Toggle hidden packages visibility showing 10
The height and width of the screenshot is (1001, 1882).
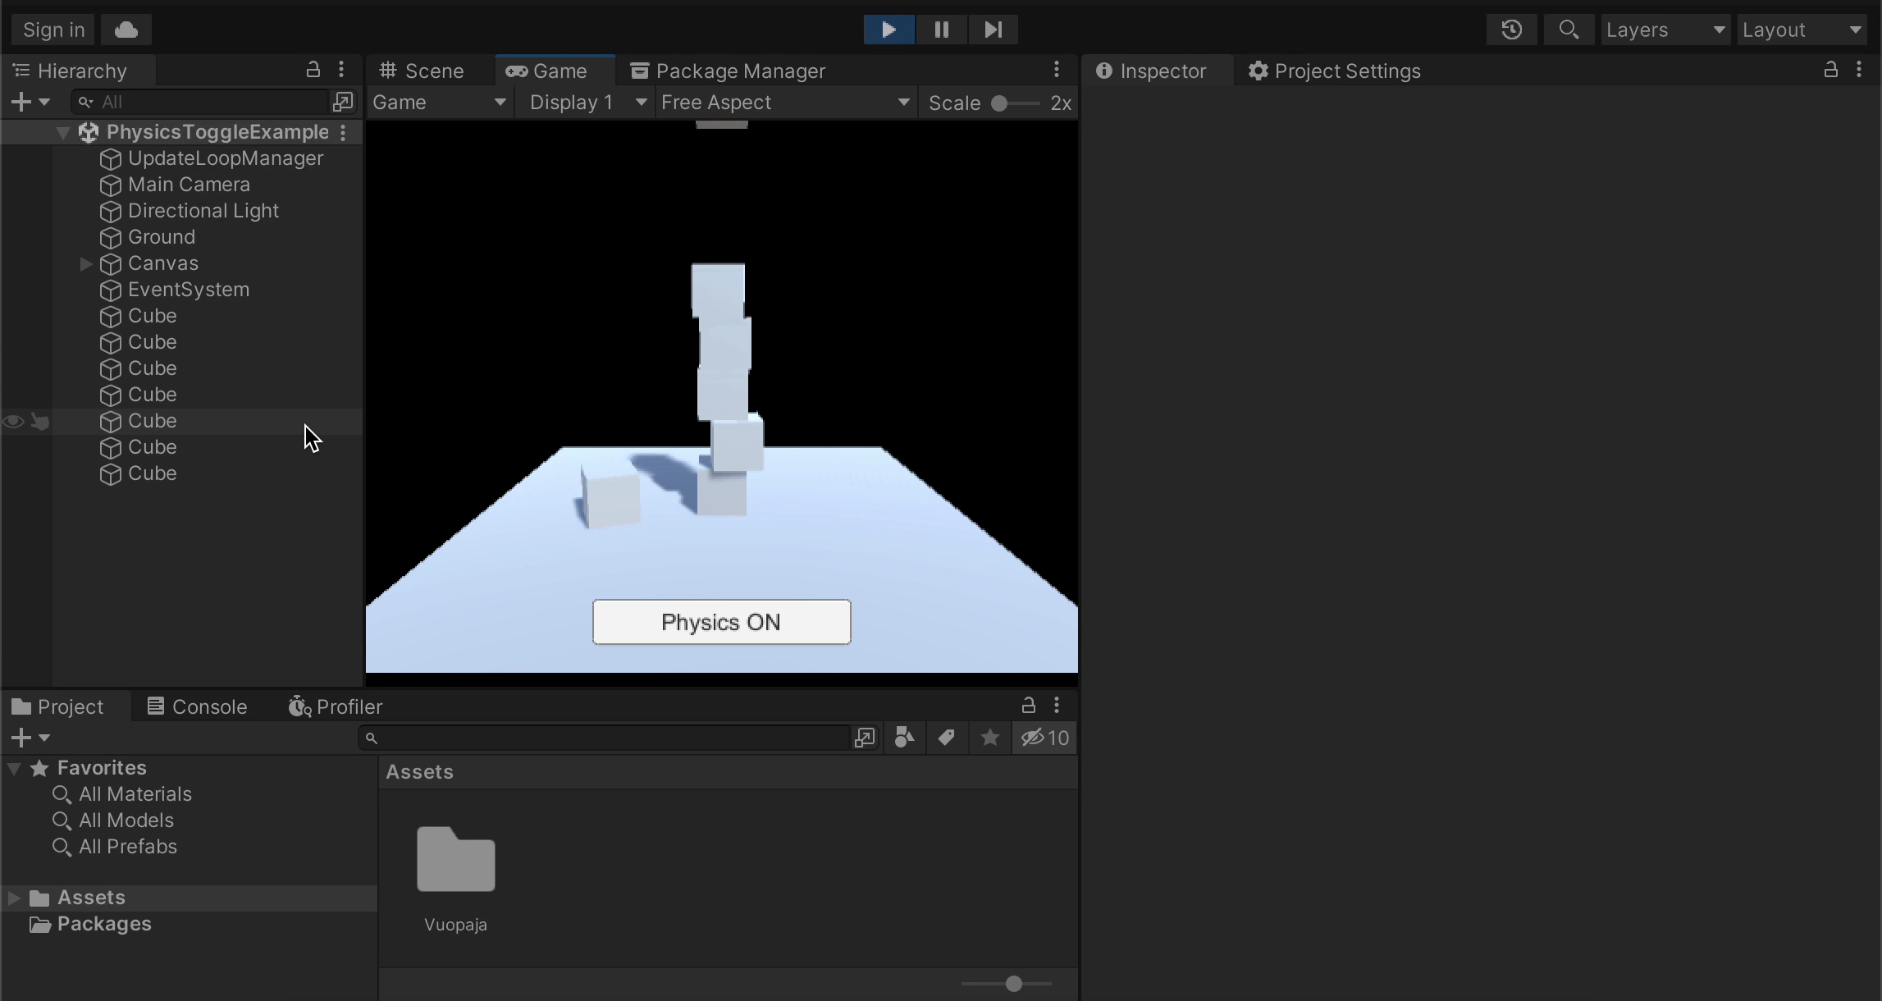tap(1044, 738)
